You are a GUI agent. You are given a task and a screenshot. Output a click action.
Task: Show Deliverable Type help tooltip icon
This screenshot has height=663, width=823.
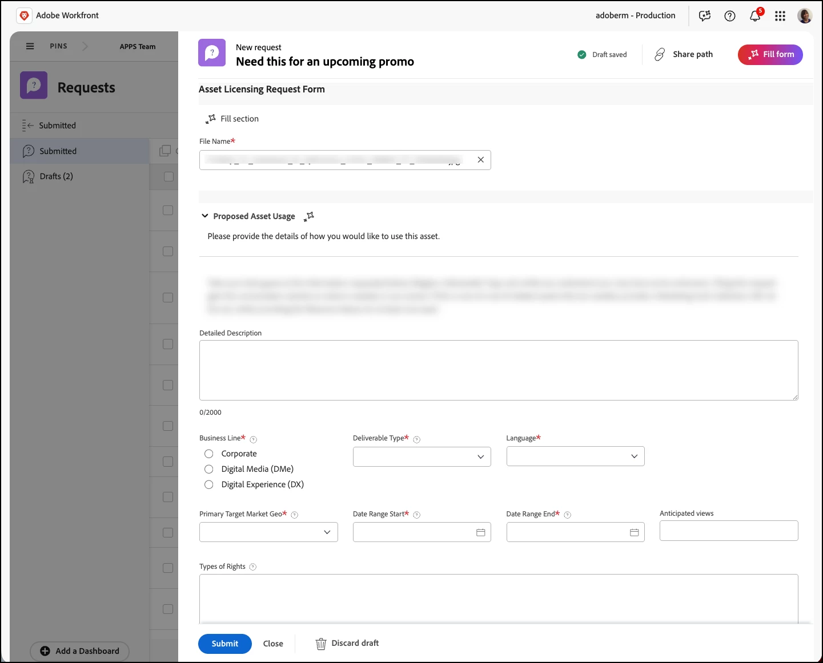point(417,439)
